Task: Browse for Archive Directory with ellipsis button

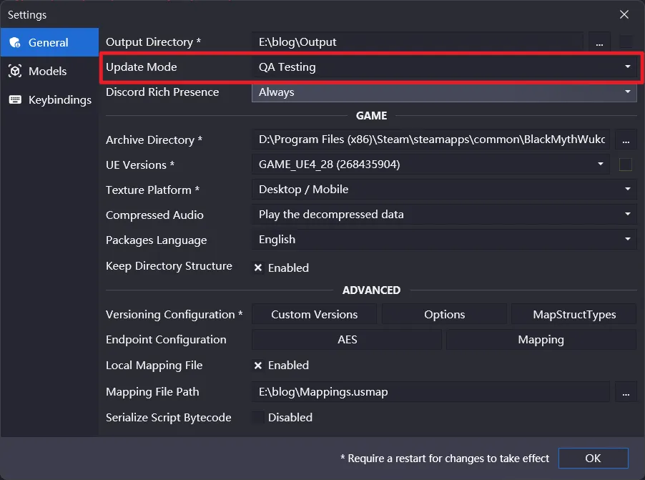Action: point(626,139)
